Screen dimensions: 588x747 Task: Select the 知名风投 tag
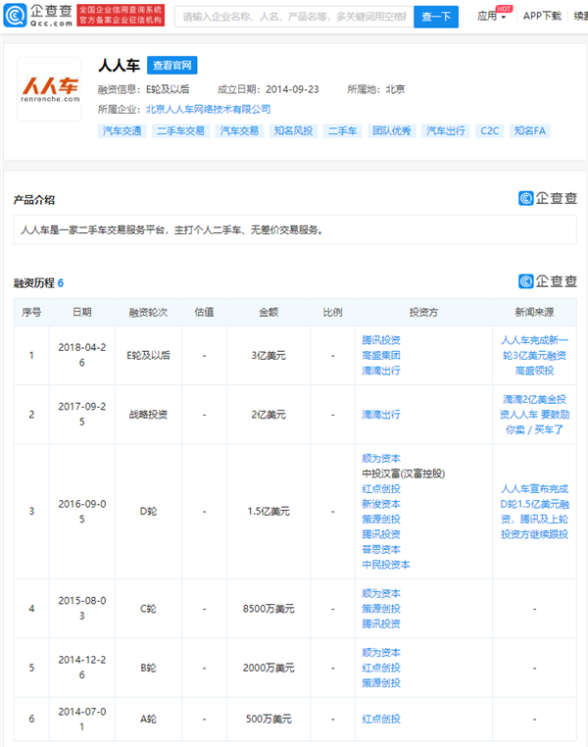(x=293, y=131)
